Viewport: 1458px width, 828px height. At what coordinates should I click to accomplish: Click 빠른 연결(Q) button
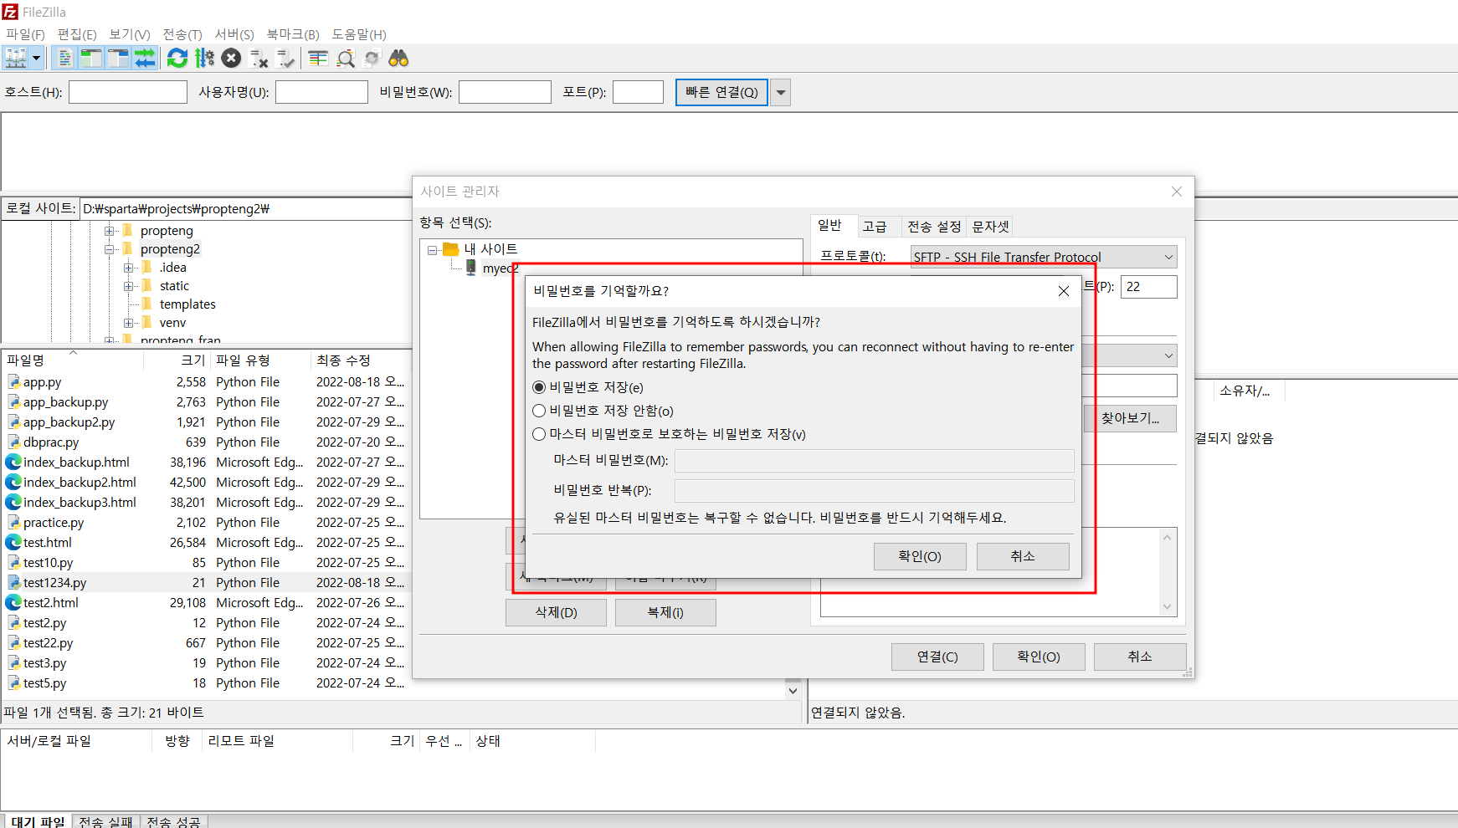pos(721,92)
